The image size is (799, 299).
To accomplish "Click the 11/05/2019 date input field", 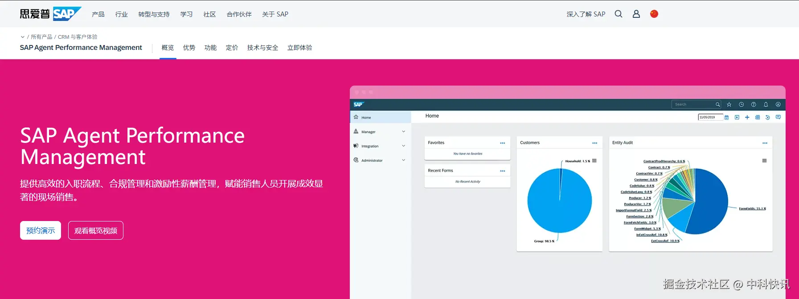I will [x=710, y=117].
